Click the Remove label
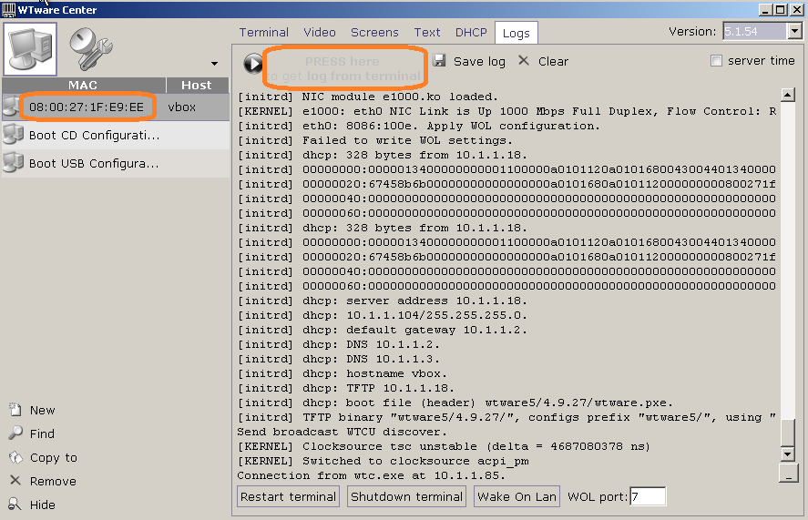This screenshot has width=808, height=520. tap(53, 482)
